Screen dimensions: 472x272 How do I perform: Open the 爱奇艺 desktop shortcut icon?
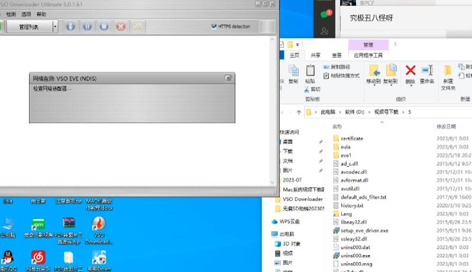tap(38, 228)
